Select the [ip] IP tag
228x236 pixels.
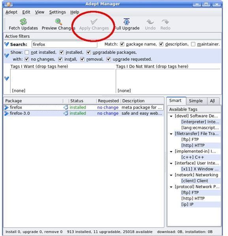[187, 205]
